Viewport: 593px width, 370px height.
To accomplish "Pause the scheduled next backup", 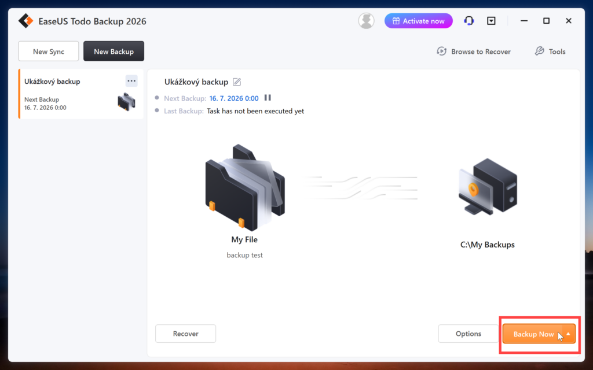I will (x=268, y=98).
